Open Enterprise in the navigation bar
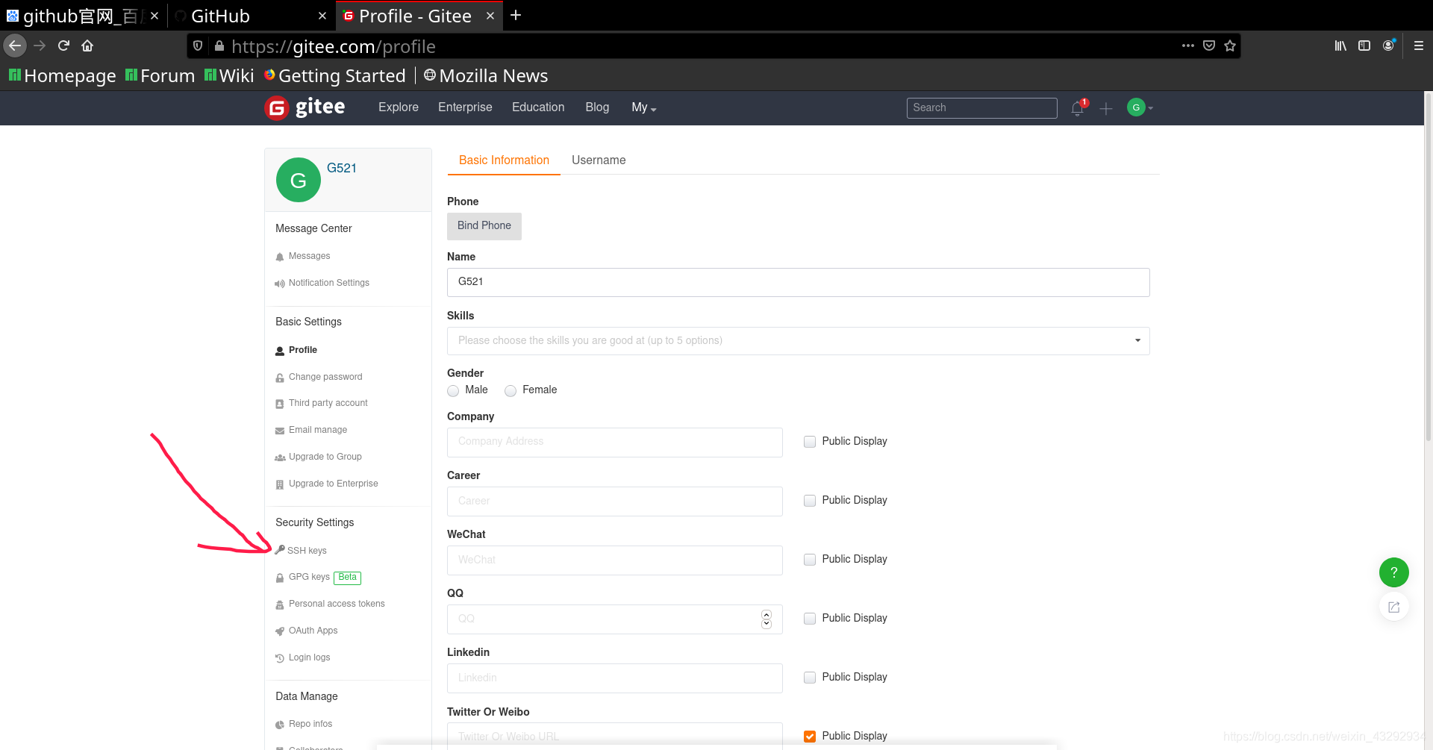Image resolution: width=1433 pixels, height=750 pixels. coord(465,107)
